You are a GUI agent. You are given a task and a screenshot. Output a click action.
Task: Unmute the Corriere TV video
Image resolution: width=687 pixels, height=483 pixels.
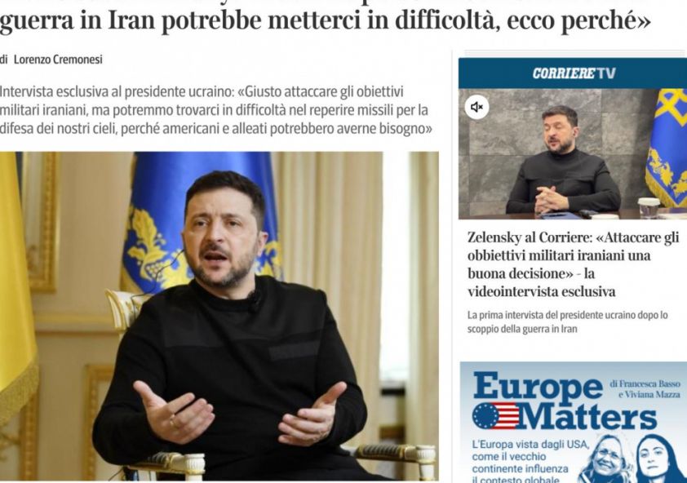coord(476,107)
